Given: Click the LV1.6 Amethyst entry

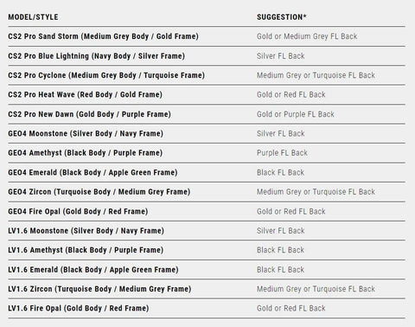Looking at the screenshot, I should click(x=86, y=250).
